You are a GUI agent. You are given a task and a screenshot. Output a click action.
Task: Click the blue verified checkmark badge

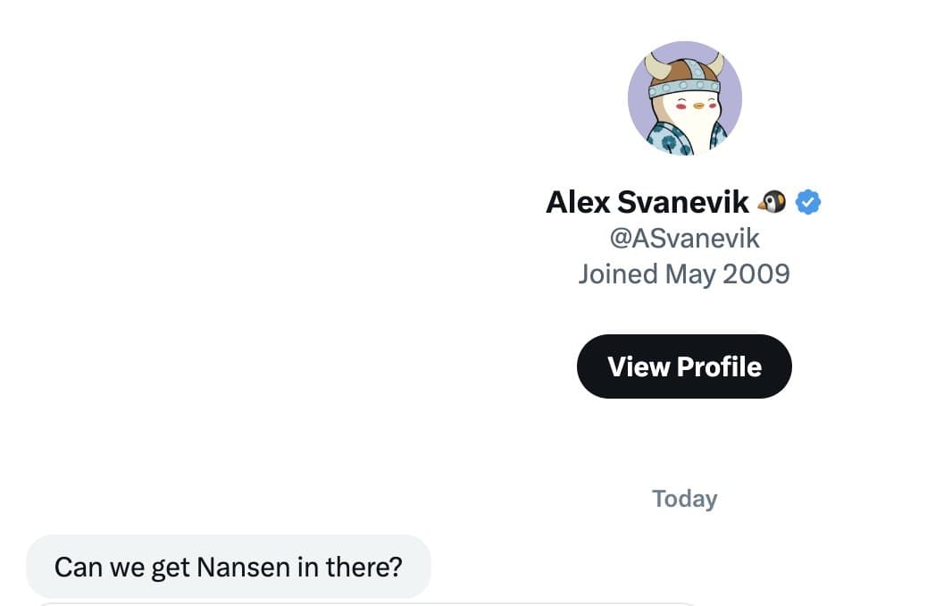point(808,203)
